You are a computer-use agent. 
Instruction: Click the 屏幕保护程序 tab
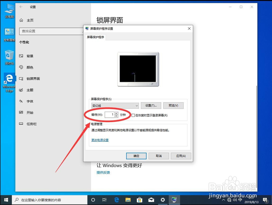coord(95,37)
